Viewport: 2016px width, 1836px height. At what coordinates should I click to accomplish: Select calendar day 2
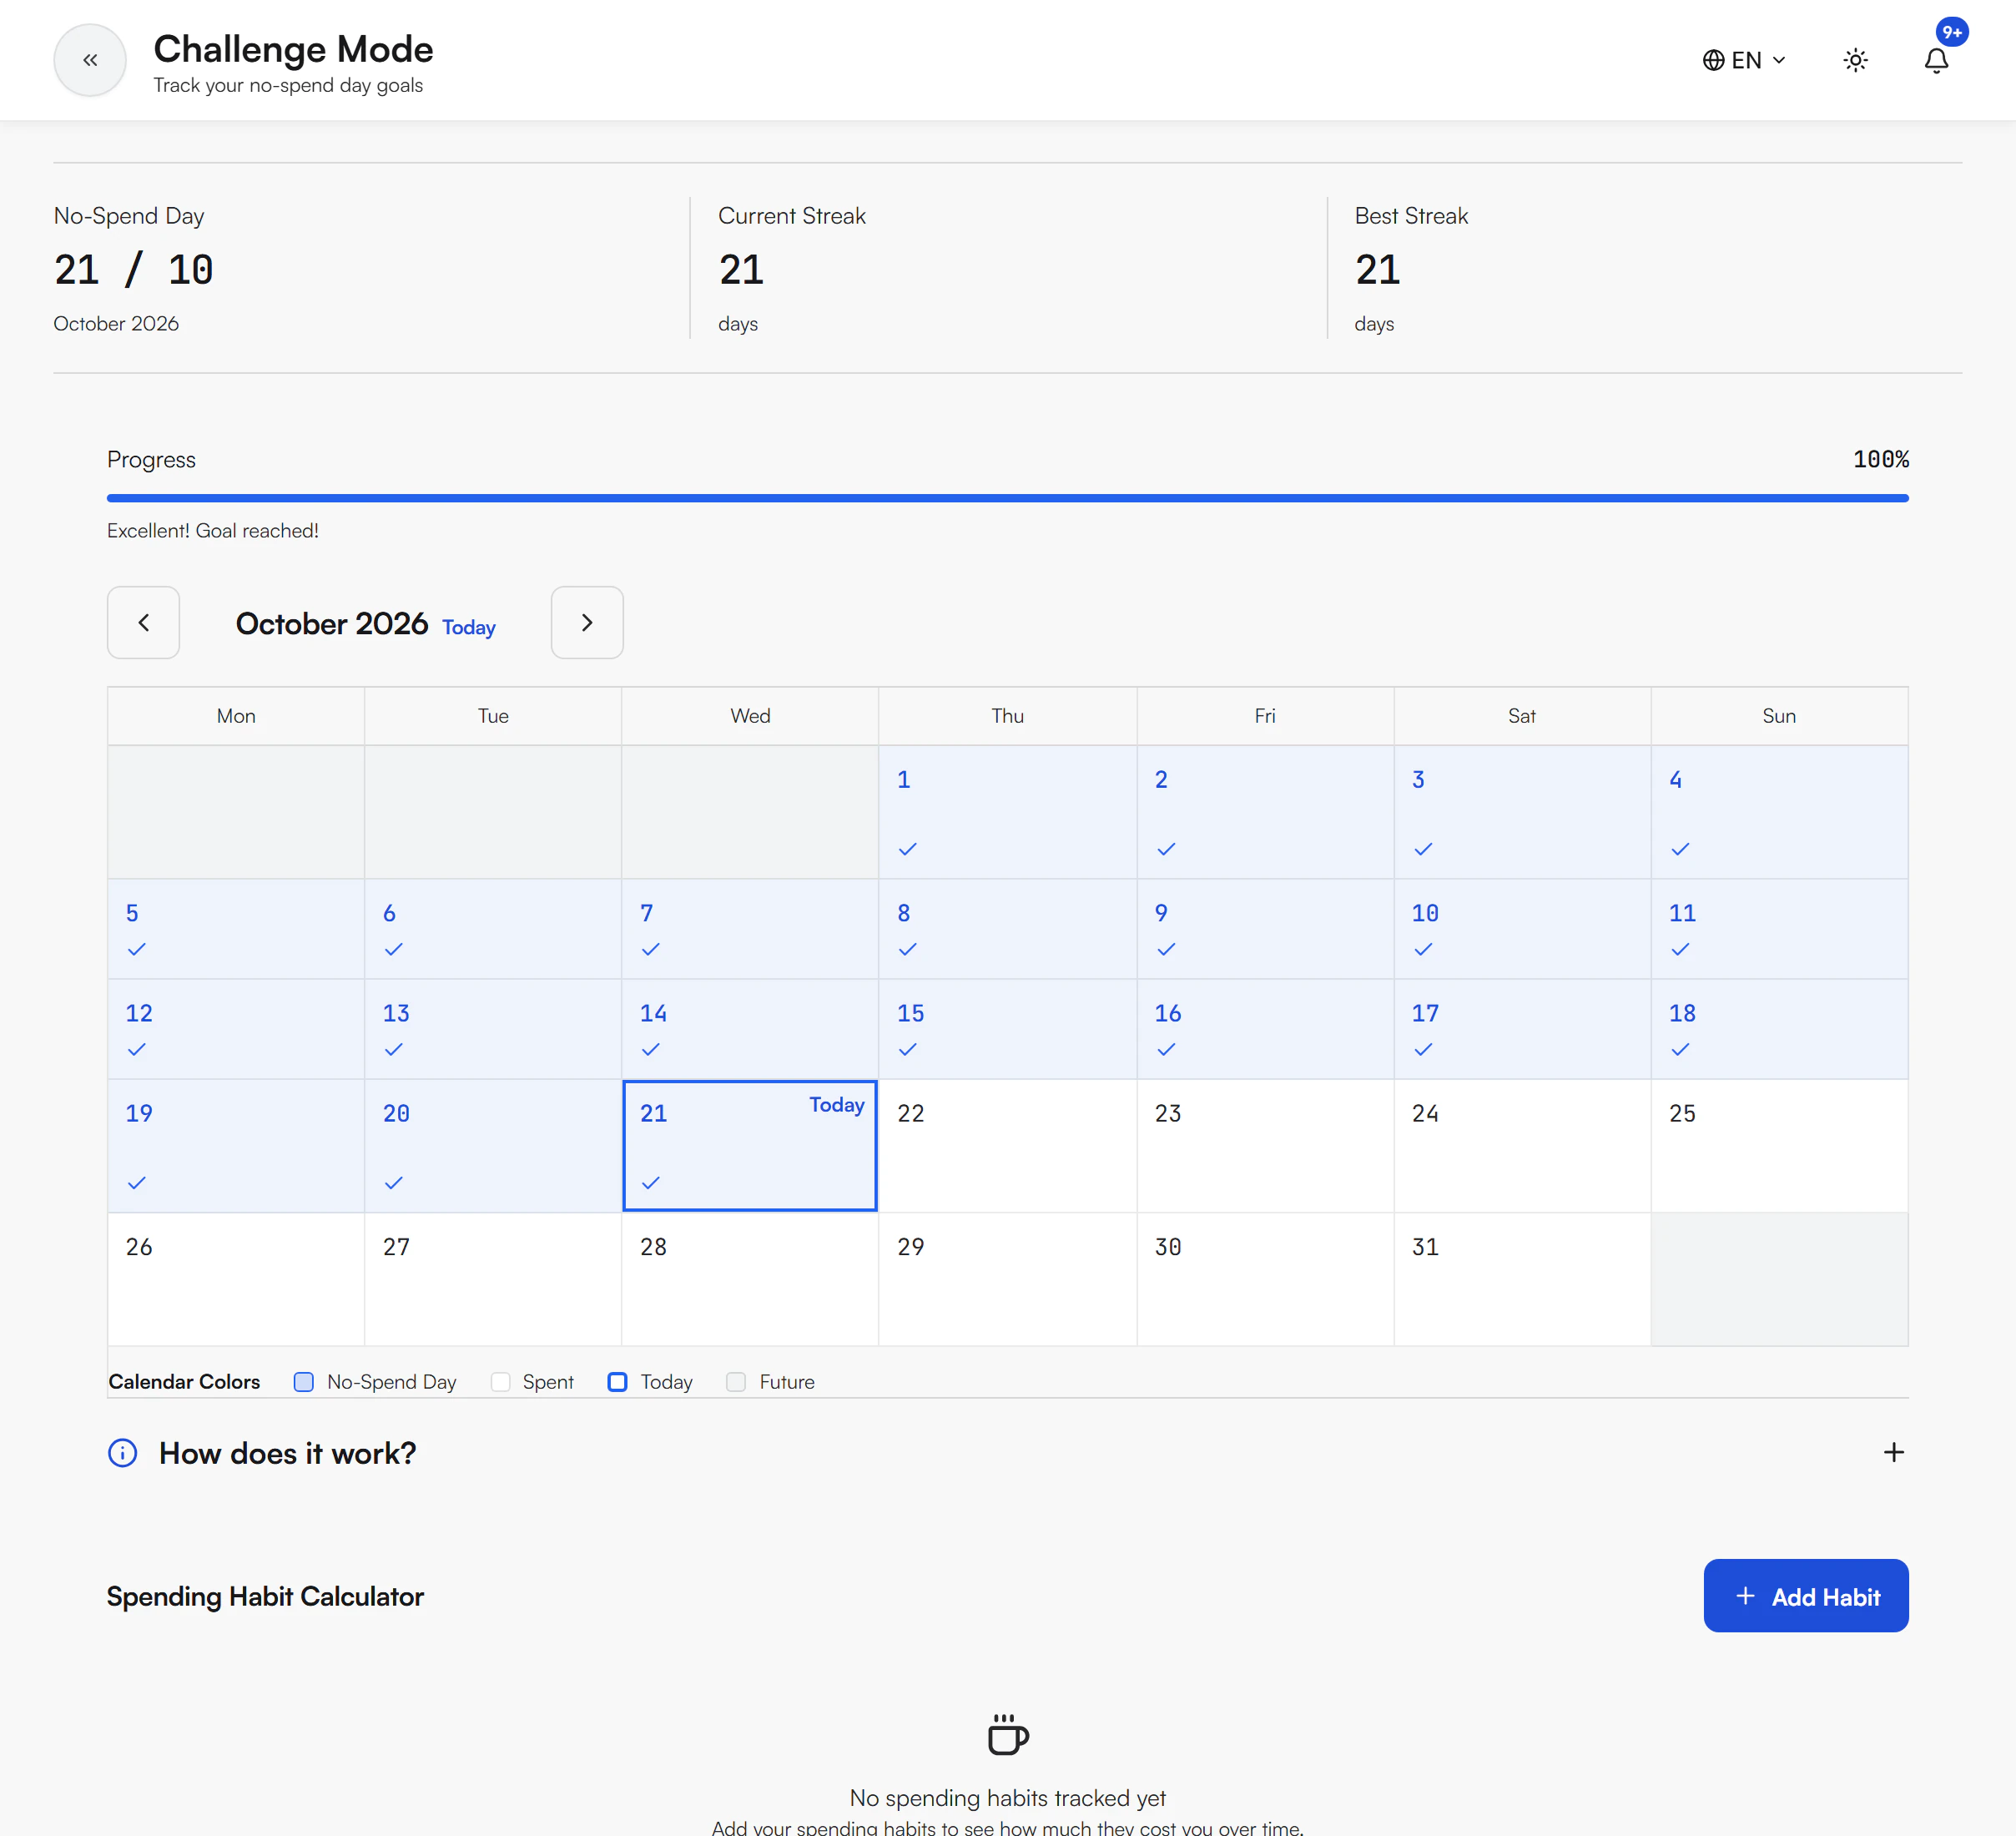(x=1264, y=812)
